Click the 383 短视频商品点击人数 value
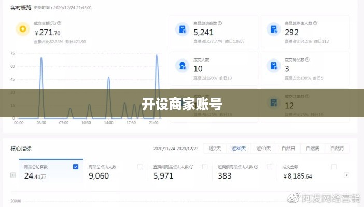364x207 pixels. (225, 176)
